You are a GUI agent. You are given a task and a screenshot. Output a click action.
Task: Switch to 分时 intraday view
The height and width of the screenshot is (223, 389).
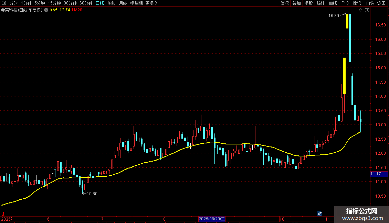tap(14, 3)
